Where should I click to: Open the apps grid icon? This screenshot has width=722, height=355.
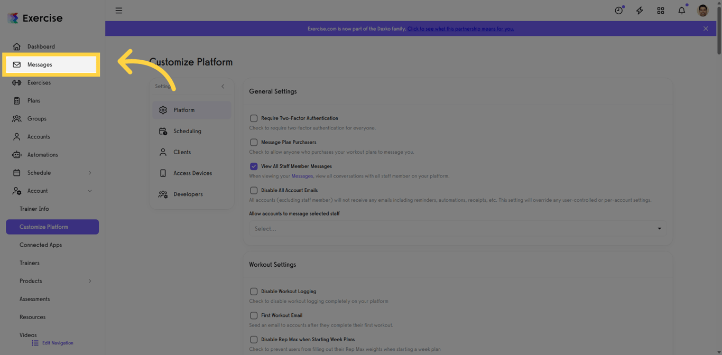(661, 10)
